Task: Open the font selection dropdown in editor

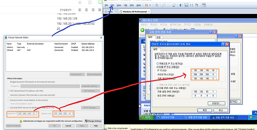Action: [x=67, y=10]
